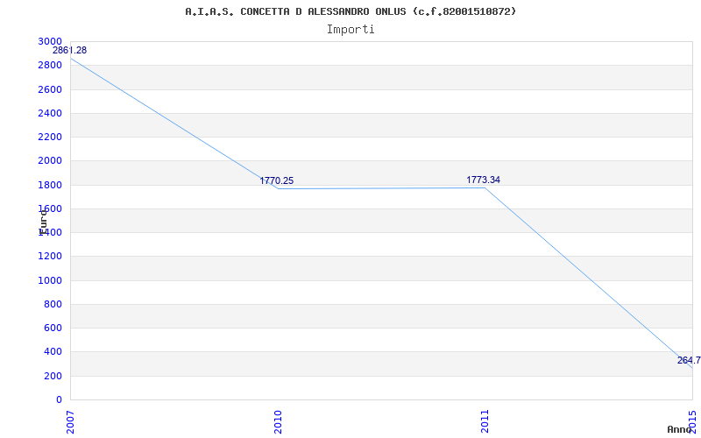Select the 264.7 data label

(689, 360)
